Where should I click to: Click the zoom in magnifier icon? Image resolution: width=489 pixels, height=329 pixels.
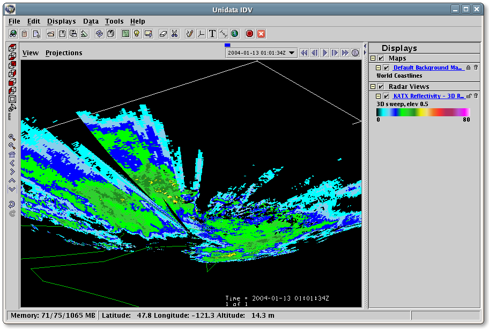coord(12,137)
